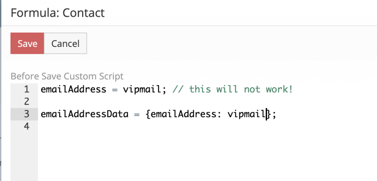Click line number 4 in the gutter

[x=27, y=126]
